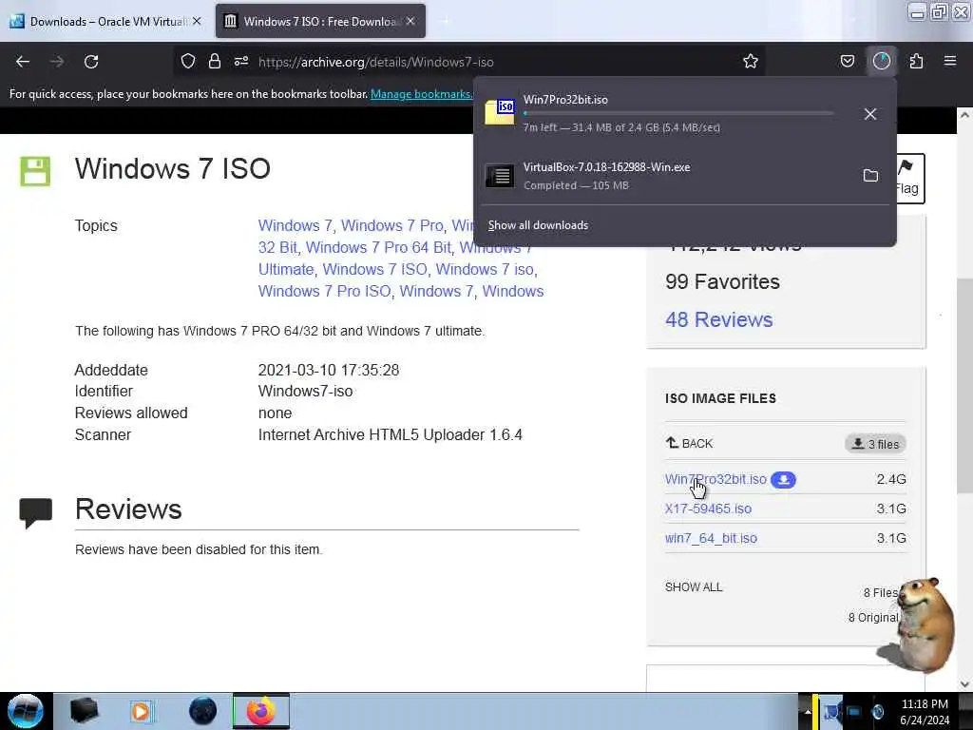Show all downloads
The width and height of the screenshot is (973, 730).
(538, 225)
